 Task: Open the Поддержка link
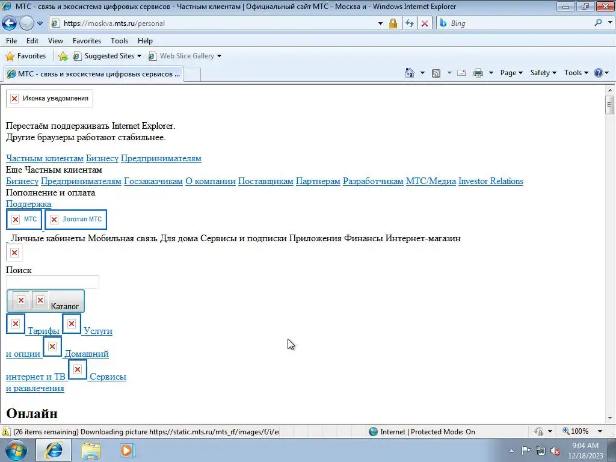[x=28, y=204]
